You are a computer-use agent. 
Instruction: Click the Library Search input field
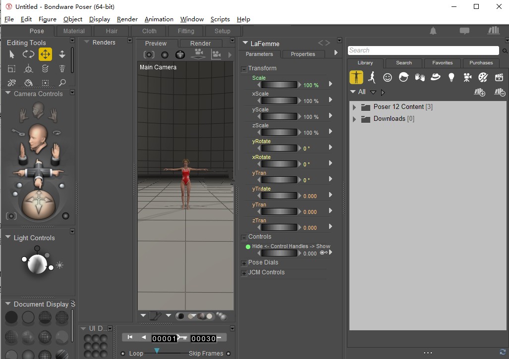[423, 51]
